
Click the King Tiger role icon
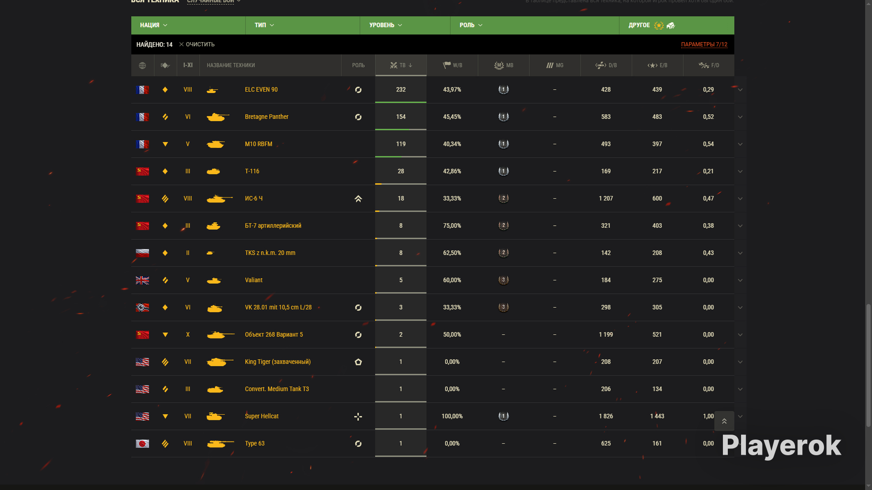tap(359, 362)
